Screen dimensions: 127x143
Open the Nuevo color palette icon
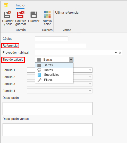coord(47,15)
